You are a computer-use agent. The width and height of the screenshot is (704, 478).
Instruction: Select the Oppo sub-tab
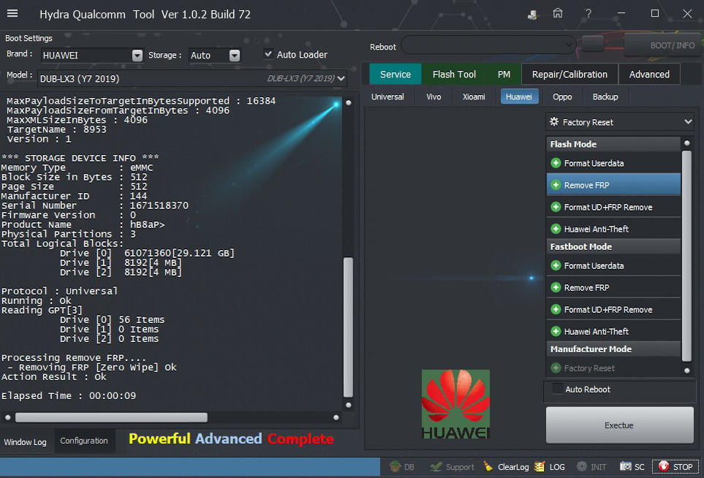tap(562, 97)
